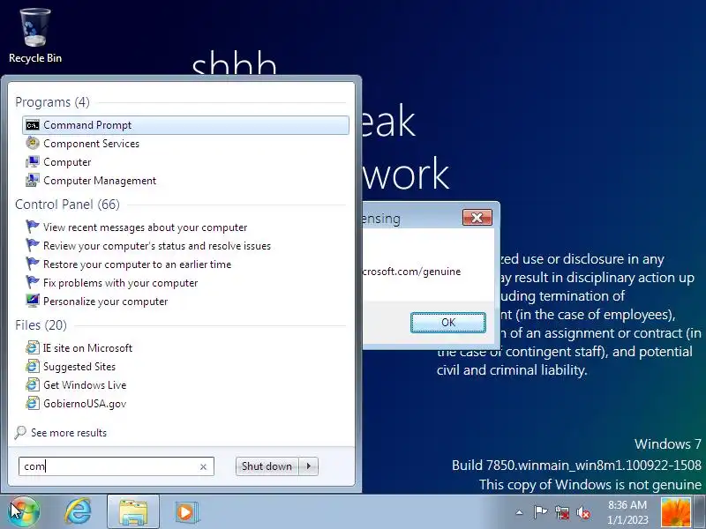
Task: Click the muted volume tray icon
Action: point(583,512)
